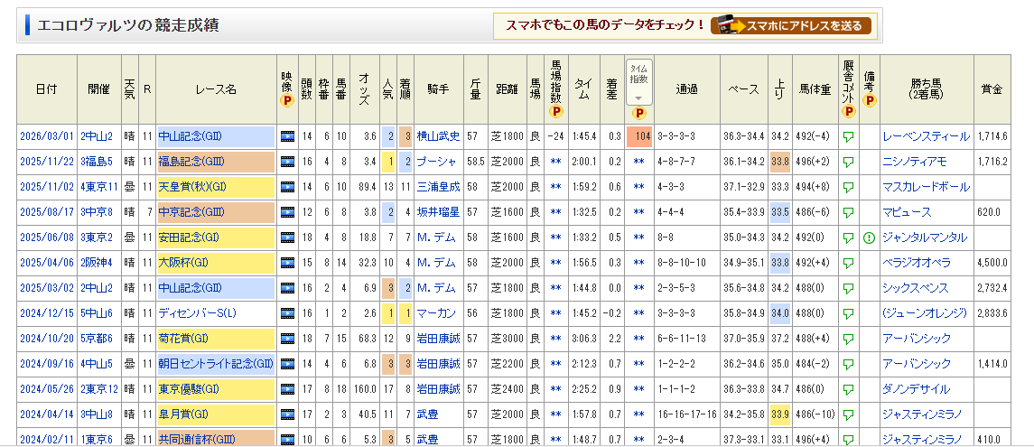Open video icon in 天皇賞(秋) row

(288, 187)
